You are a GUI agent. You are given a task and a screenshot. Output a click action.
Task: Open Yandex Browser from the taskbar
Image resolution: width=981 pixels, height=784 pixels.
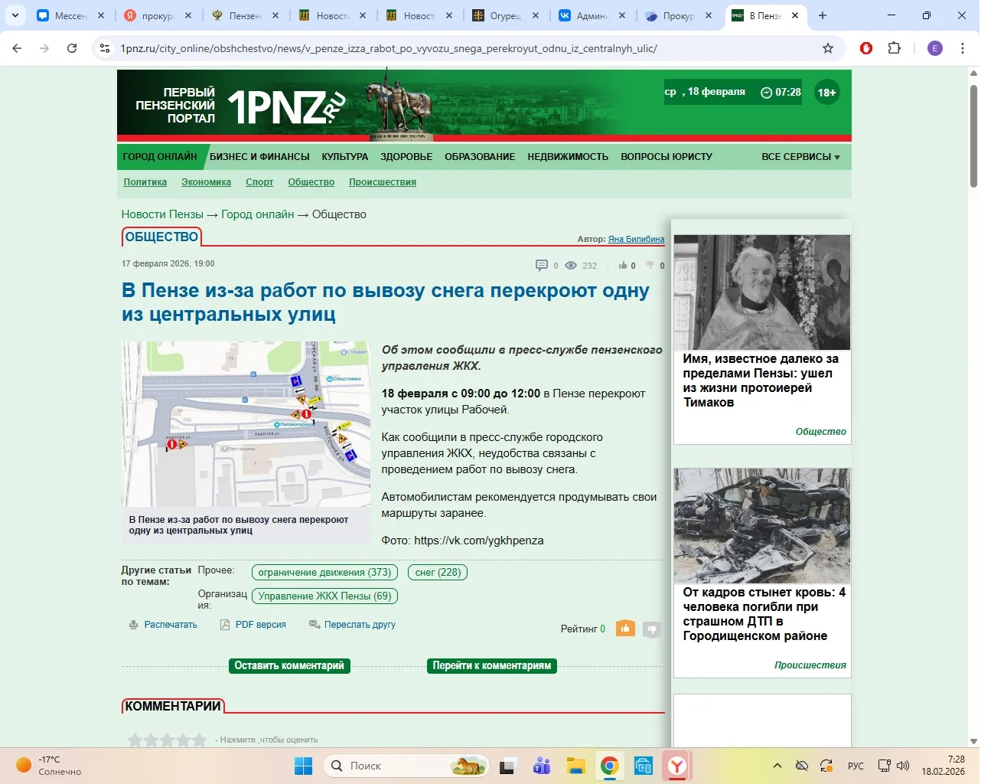[x=677, y=766]
